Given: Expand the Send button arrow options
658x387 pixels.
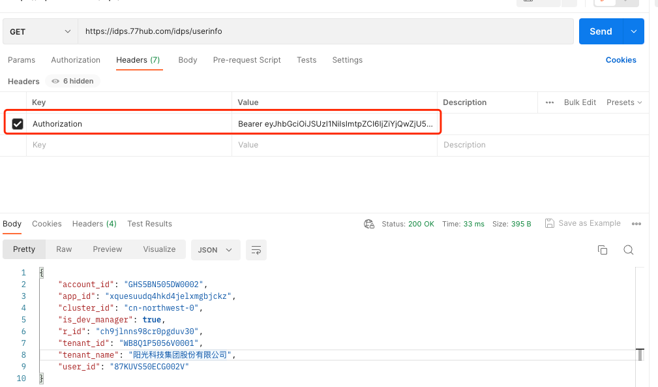Looking at the screenshot, I should [633, 31].
